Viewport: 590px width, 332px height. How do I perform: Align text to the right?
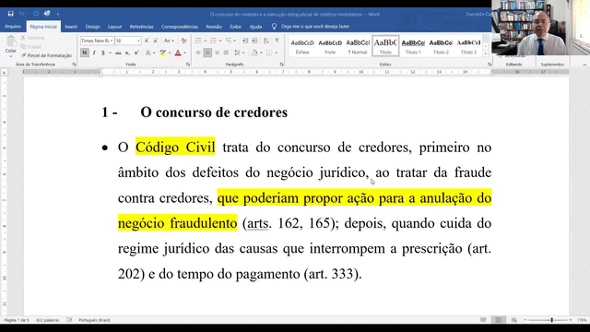pyautogui.click(x=217, y=53)
